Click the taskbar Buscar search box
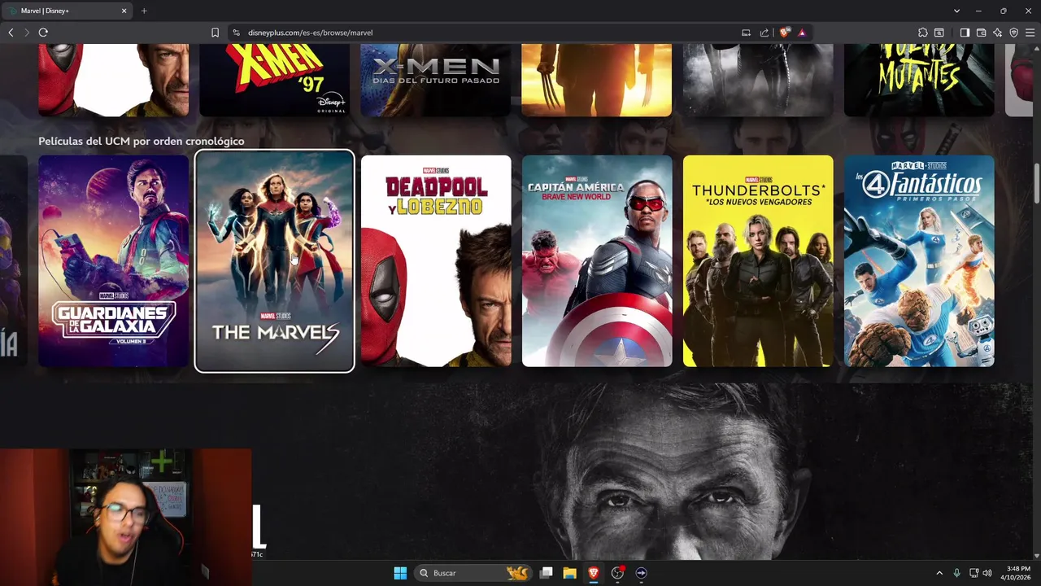Viewport: 1041px width, 586px height. pos(475,573)
